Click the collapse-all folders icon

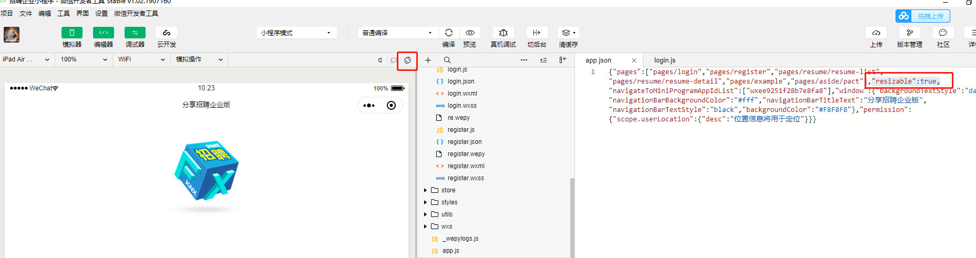(543, 60)
